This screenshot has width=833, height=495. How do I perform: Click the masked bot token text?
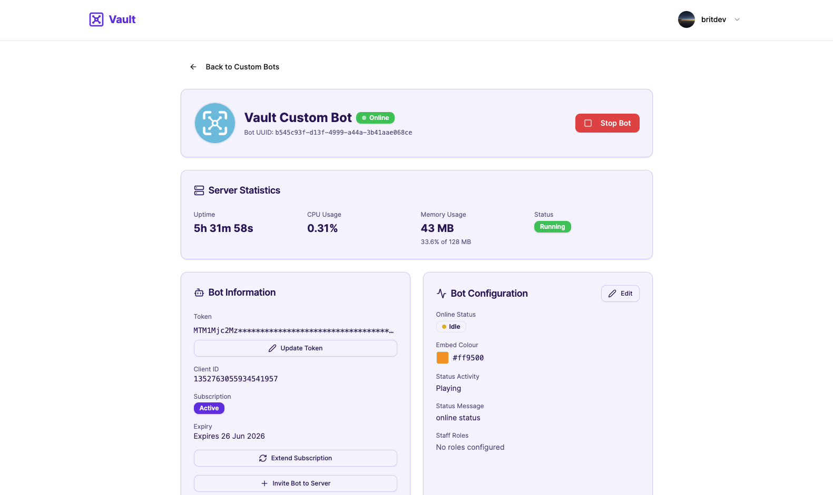coord(293,330)
